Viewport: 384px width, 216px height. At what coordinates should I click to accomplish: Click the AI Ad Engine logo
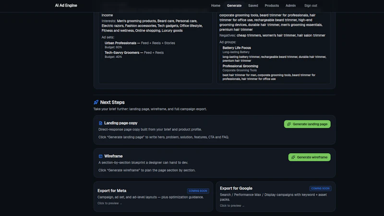[x=66, y=5]
